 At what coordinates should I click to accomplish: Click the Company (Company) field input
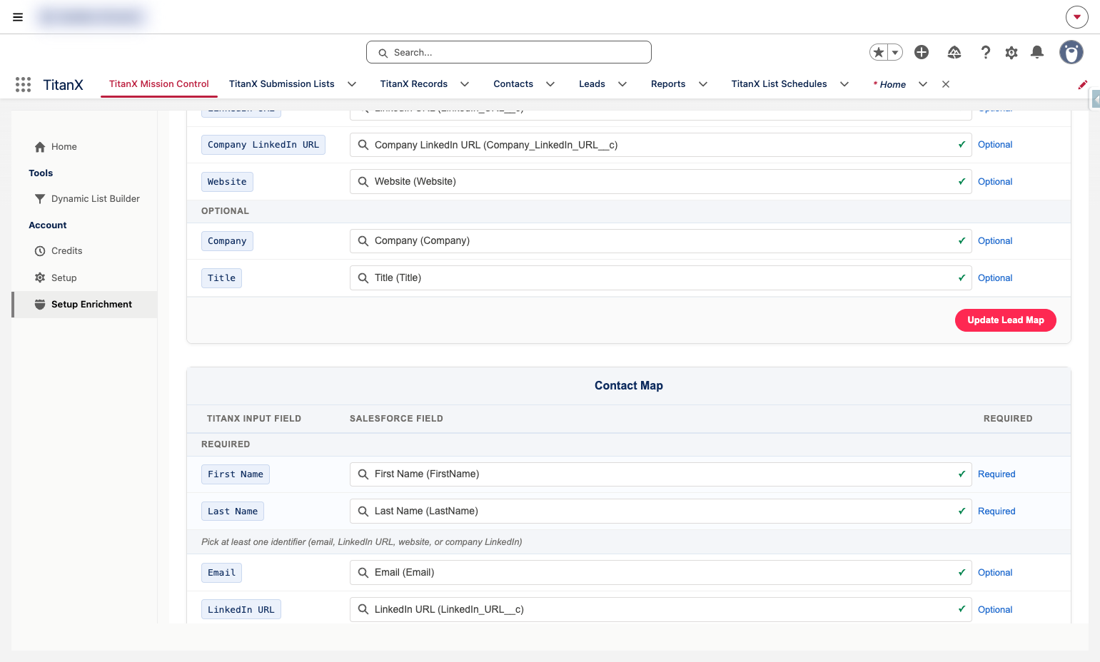point(661,241)
